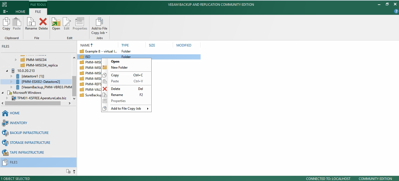The width and height of the screenshot is (399, 181).
Task: Select Rename in the context menu
Action: pyautogui.click(x=117, y=95)
